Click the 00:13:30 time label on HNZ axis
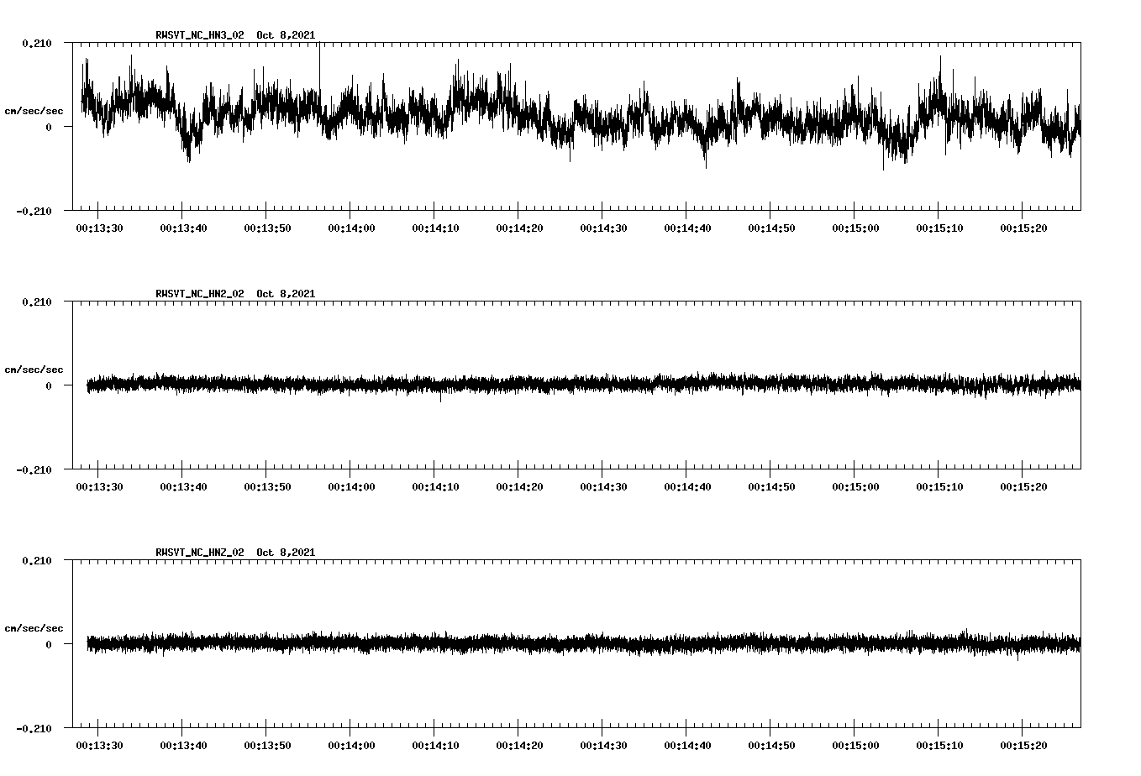The image size is (1141, 776). click(100, 746)
